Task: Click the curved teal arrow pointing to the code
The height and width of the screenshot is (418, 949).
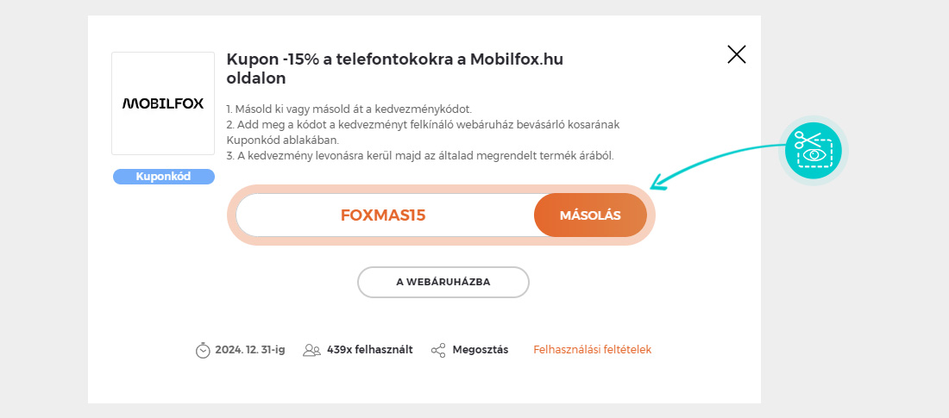Action: pos(717,165)
